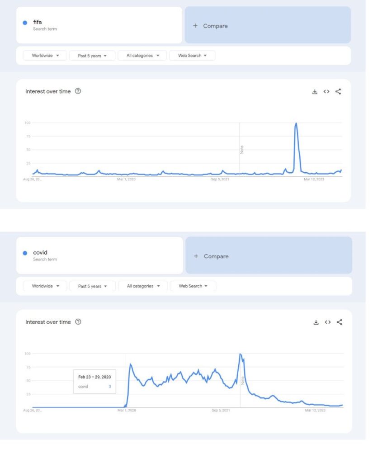Open help icon beside covid Interest over time
This screenshot has height=463, width=373.
pyautogui.click(x=78, y=322)
